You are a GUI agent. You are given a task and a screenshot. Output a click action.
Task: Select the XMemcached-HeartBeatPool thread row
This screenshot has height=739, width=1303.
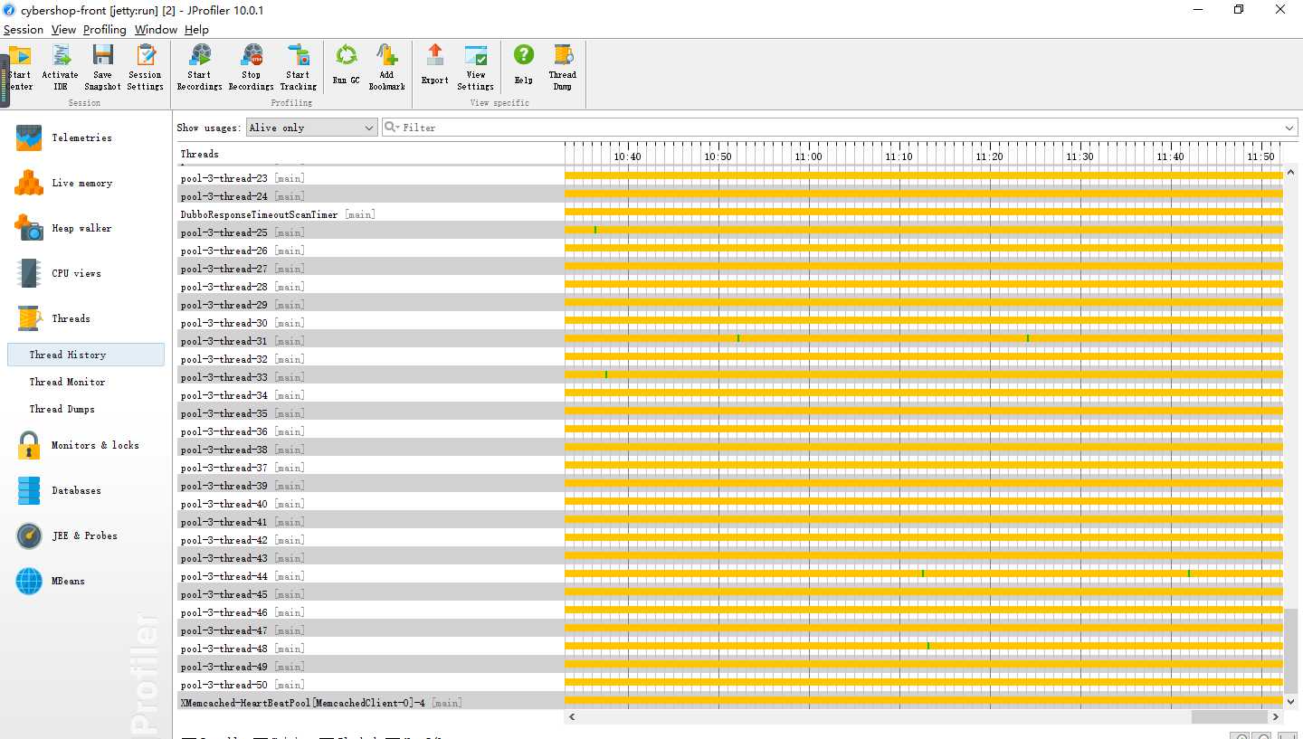click(x=729, y=703)
